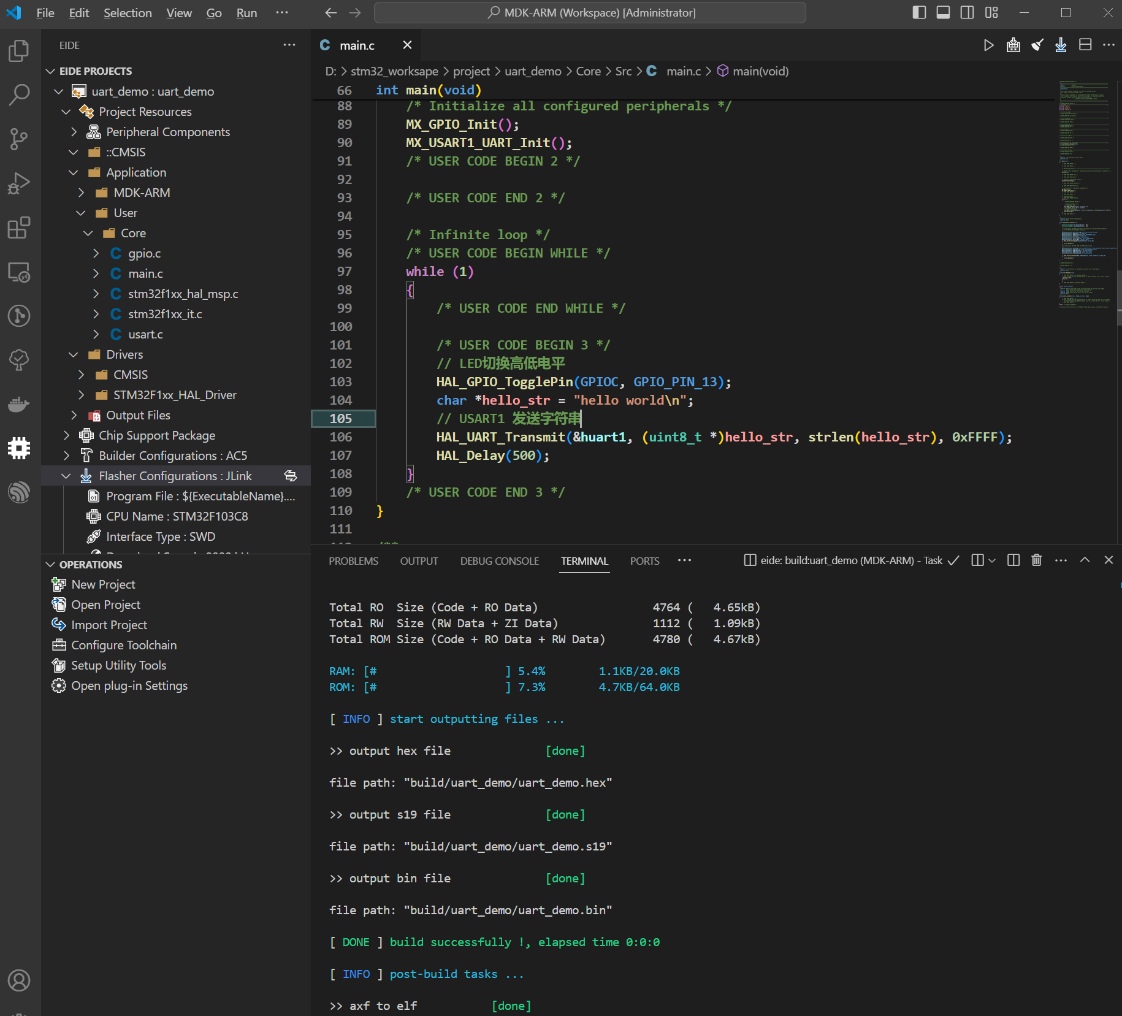
Task: Click Open Project operation
Action: coord(105,605)
